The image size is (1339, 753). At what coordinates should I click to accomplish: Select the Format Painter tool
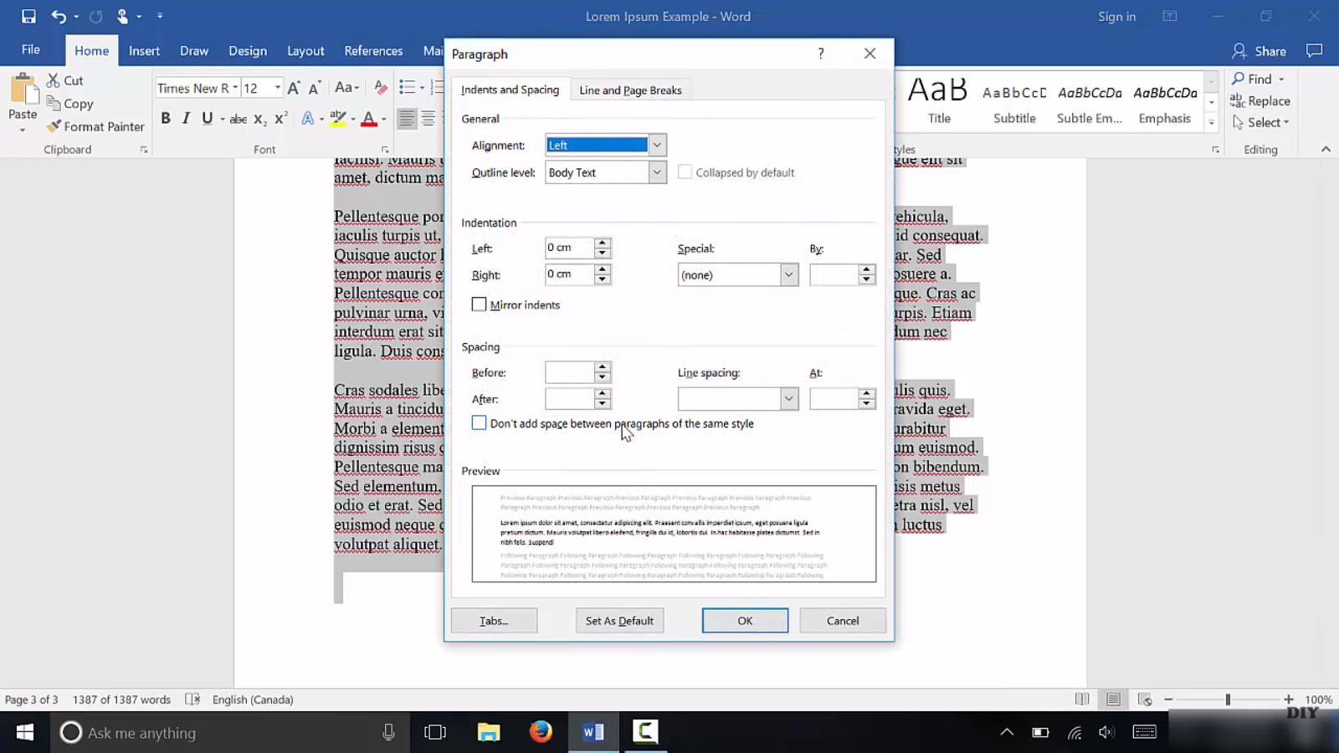click(95, 126)
